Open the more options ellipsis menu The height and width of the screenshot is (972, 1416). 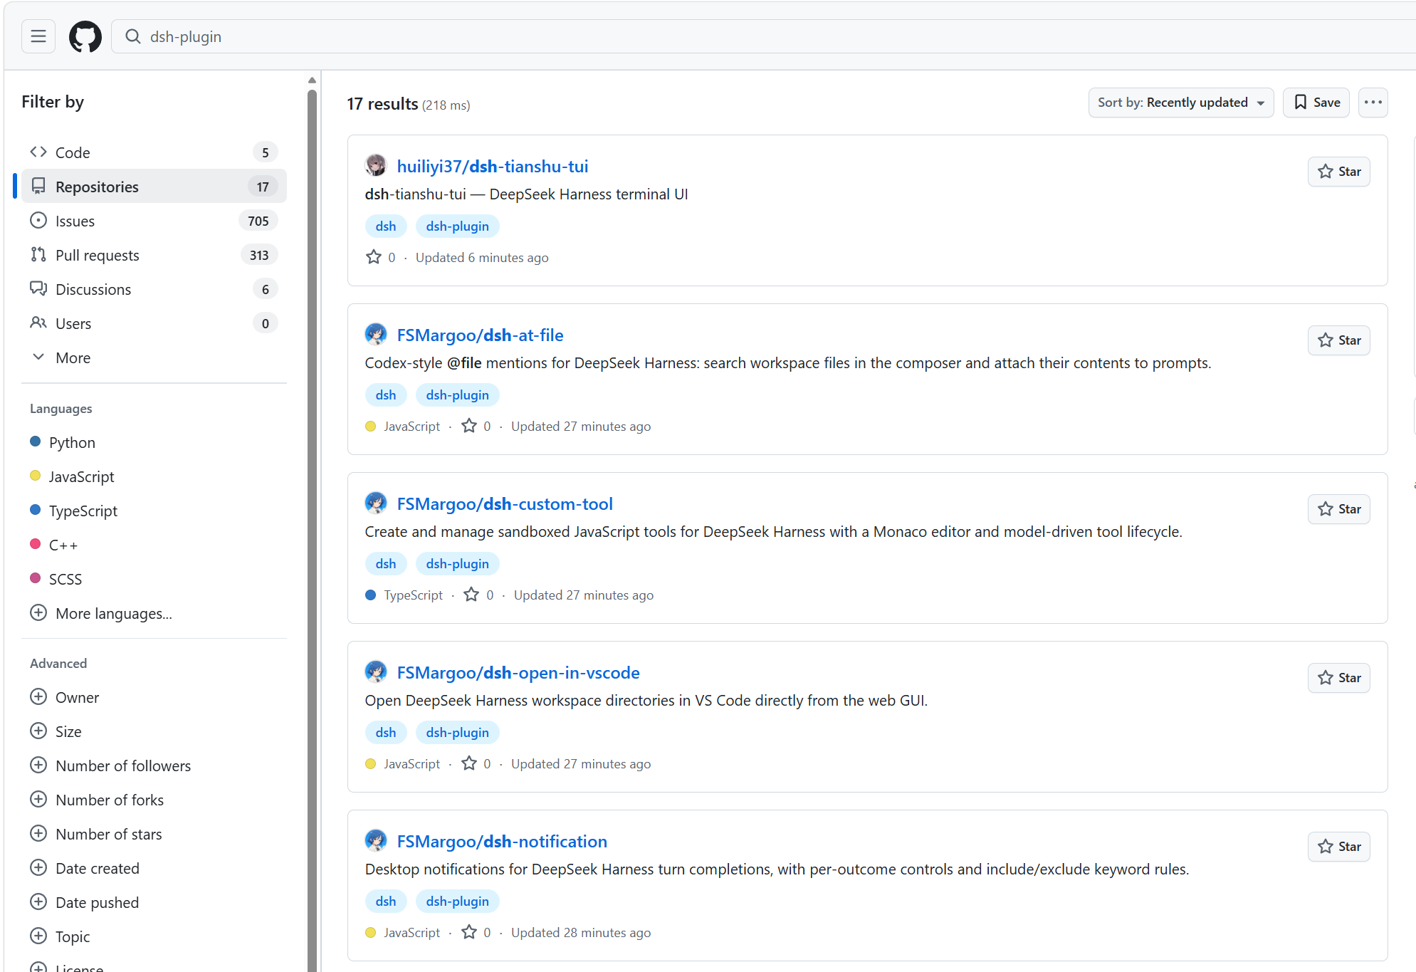pyautogui.click(x=1373, y=103)
